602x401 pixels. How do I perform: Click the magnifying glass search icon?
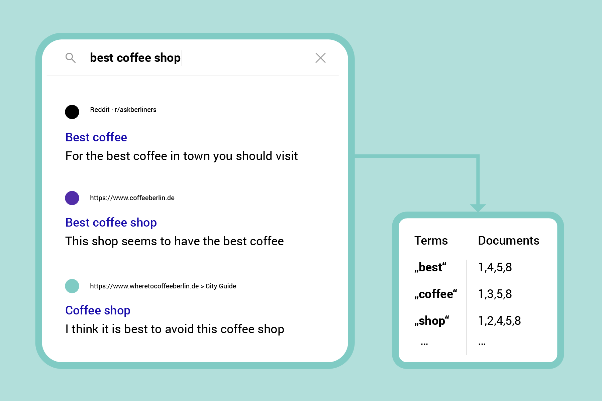point(71,57)
